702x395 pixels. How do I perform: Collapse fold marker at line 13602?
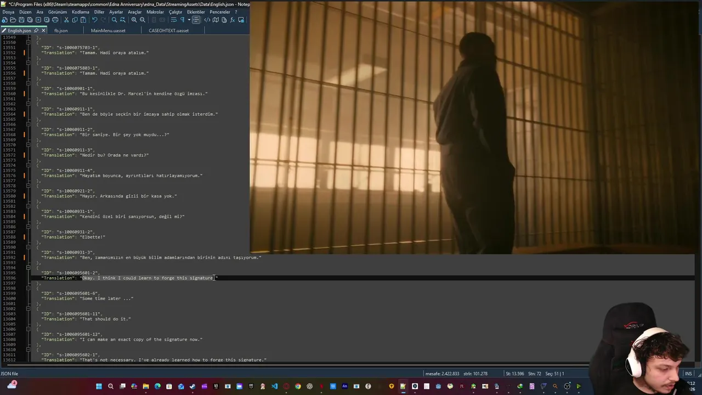[29, 309]
